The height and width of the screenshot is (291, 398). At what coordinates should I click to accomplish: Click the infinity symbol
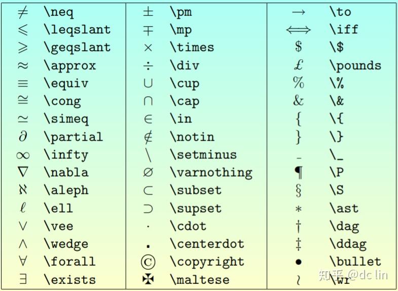point(23,155)
